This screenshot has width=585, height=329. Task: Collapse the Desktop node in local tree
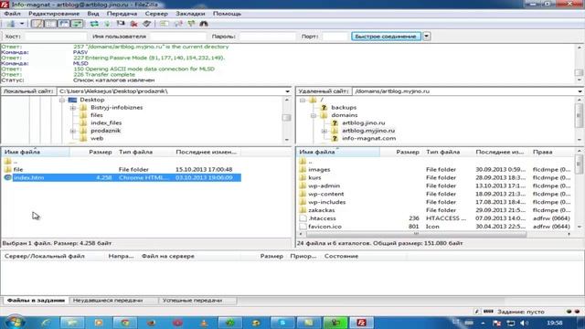click(x=62, y=100)
